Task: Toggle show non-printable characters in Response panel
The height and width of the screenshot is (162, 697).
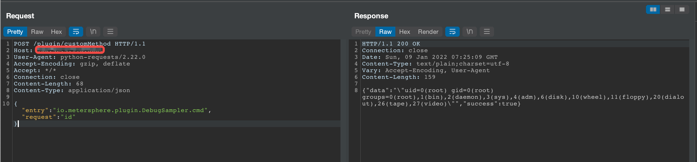Action: point(470,32)
